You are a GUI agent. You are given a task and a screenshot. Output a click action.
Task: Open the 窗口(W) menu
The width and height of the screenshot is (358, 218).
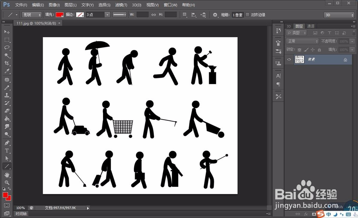point(170,5)
